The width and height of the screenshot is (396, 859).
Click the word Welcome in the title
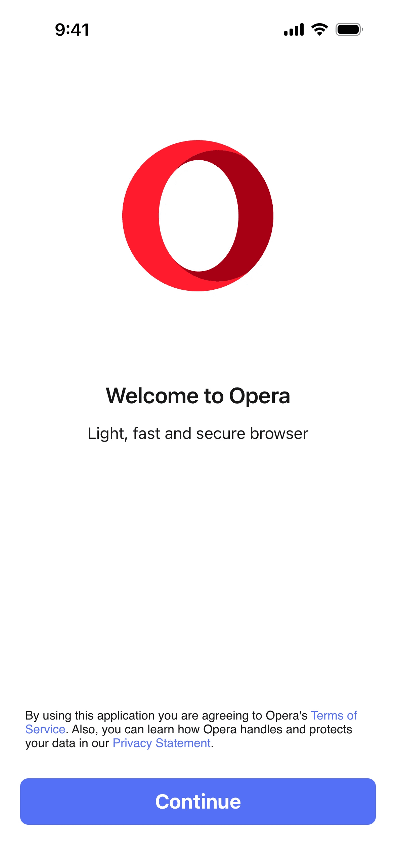[x=152, y=396]
